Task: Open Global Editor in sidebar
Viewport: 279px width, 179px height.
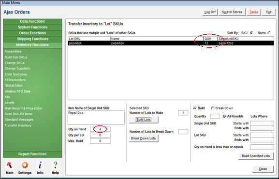Action: point(14,85)
